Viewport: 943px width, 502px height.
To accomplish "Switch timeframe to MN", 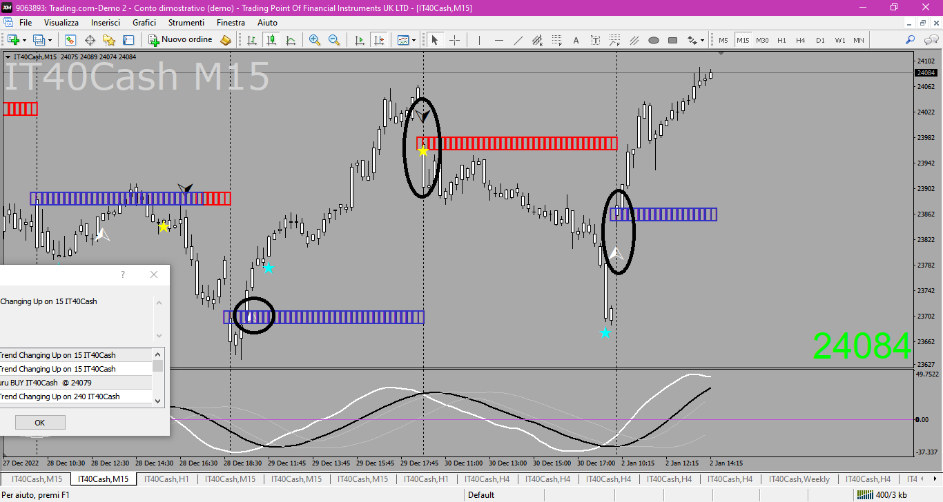I will point(859,40).
